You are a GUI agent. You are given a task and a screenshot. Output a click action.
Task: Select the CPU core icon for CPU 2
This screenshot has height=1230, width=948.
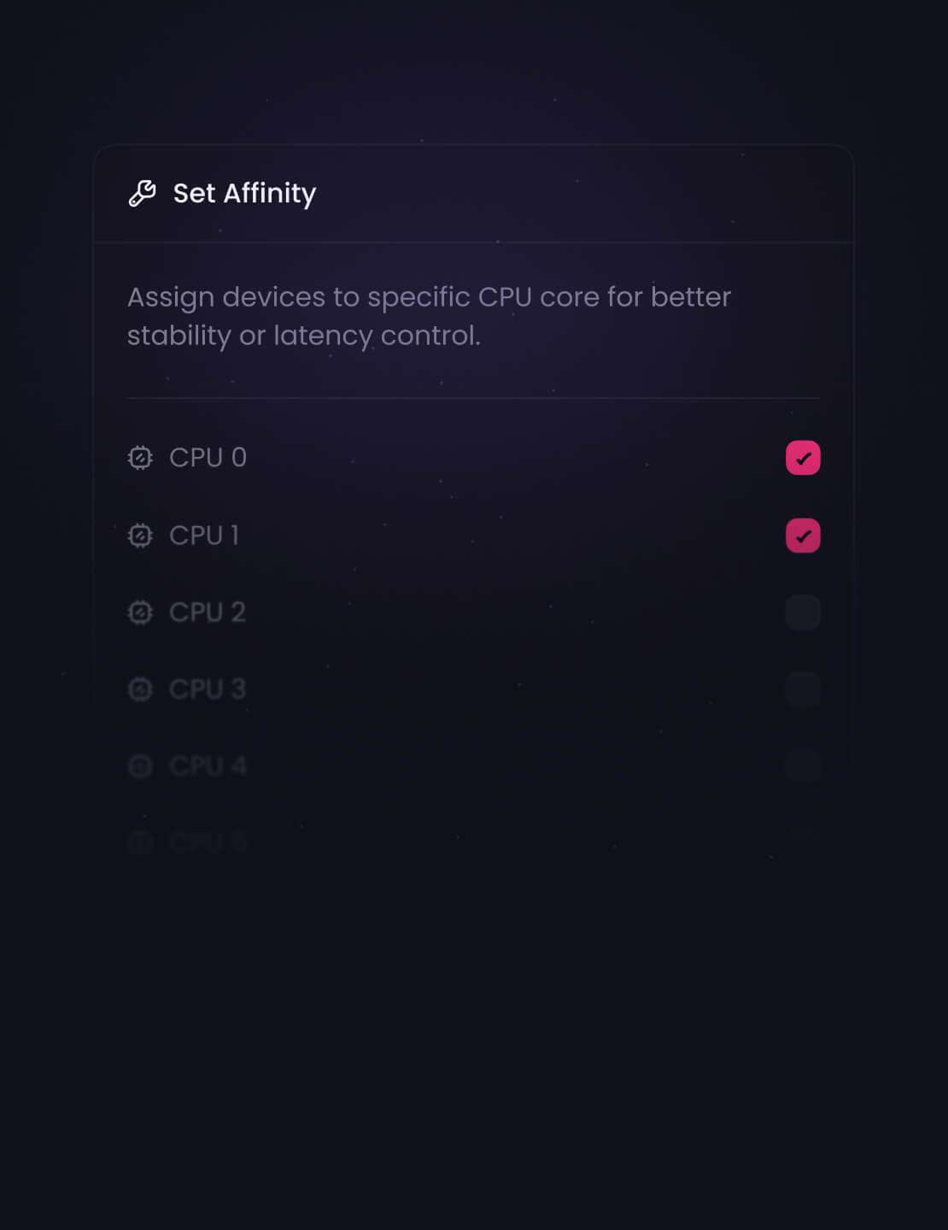click(x=140, y=612)
